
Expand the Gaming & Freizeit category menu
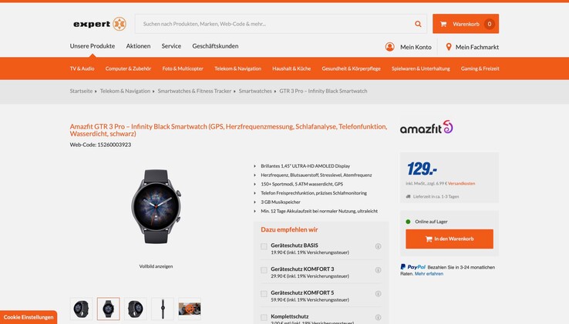[480, 68]
